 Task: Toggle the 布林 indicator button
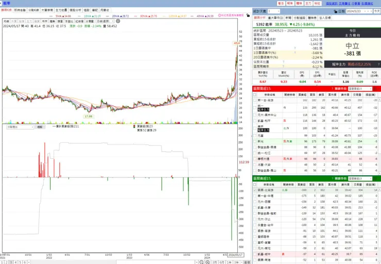(x=45, y=22)
